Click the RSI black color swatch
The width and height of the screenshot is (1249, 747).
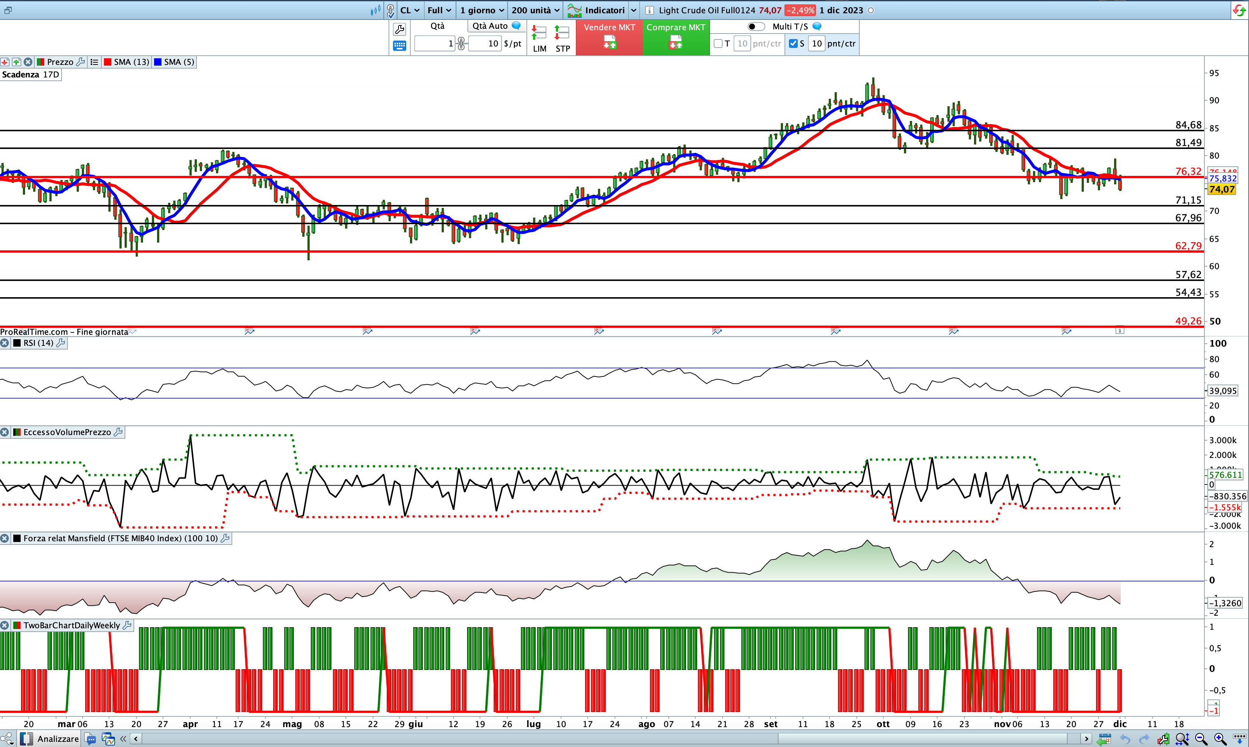(17, 343)
